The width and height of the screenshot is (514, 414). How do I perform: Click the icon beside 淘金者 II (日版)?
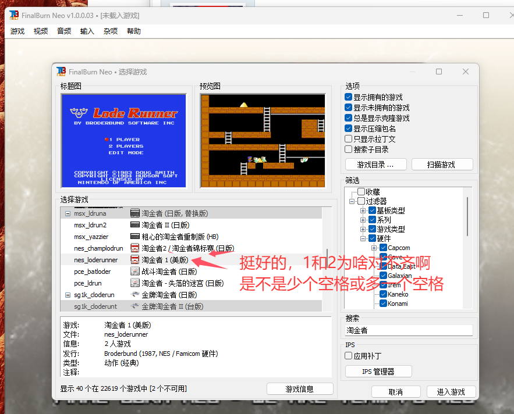click(x=134, y=224)
